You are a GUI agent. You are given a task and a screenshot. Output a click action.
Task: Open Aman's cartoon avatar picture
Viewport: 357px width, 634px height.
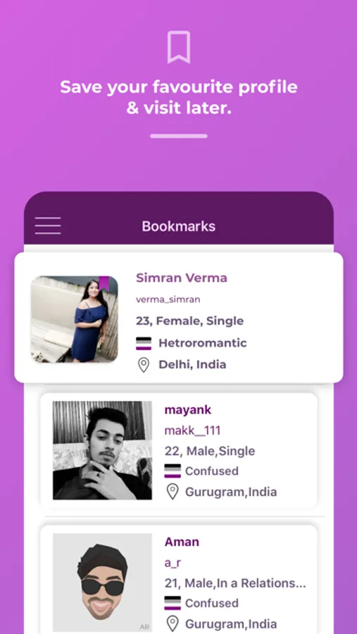pos(102,583)
